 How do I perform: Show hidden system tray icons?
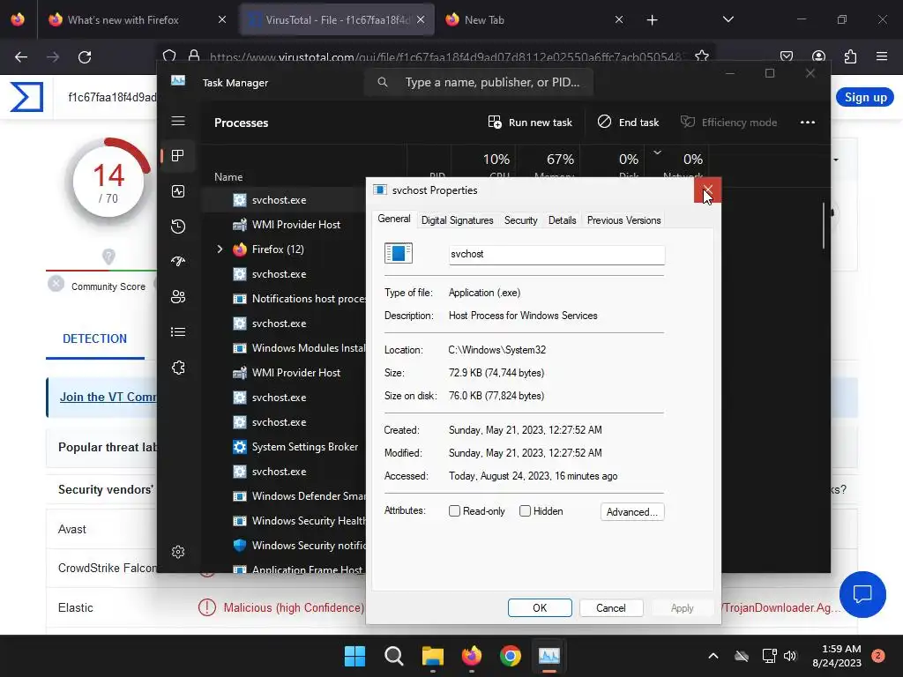pyautogui.click(x=713, y=656)
